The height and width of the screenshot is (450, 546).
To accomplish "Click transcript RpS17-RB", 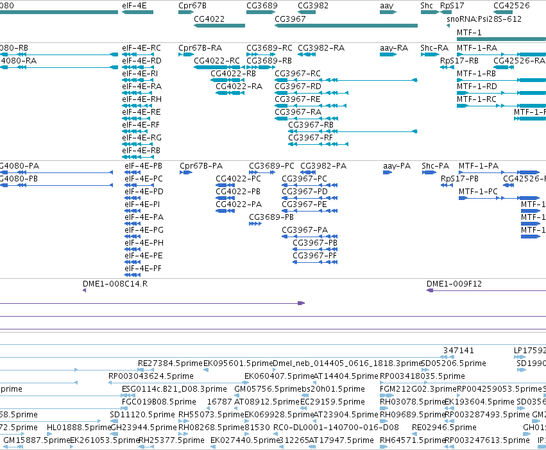I will coord(459,61).
